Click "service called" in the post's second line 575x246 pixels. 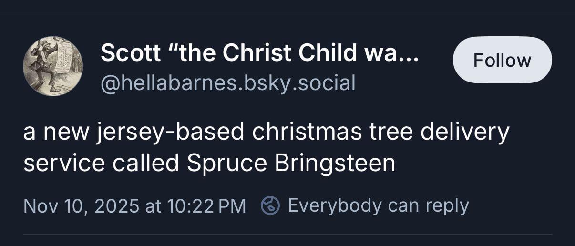[x=101, y=163]
